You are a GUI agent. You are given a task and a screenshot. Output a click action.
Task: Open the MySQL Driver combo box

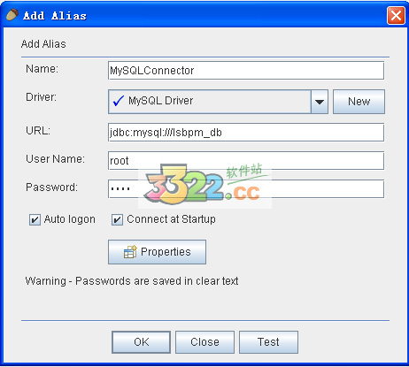coord(218,102)
